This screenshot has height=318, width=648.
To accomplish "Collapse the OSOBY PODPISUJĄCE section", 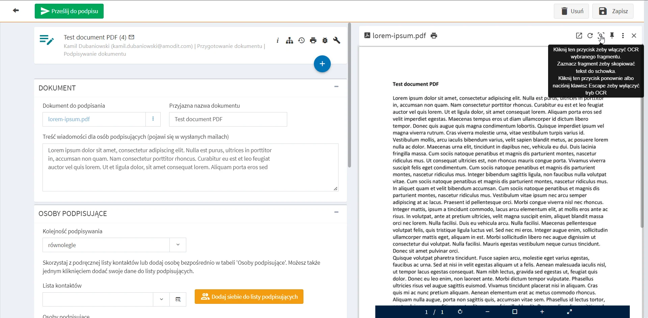I will click(336, 212).
